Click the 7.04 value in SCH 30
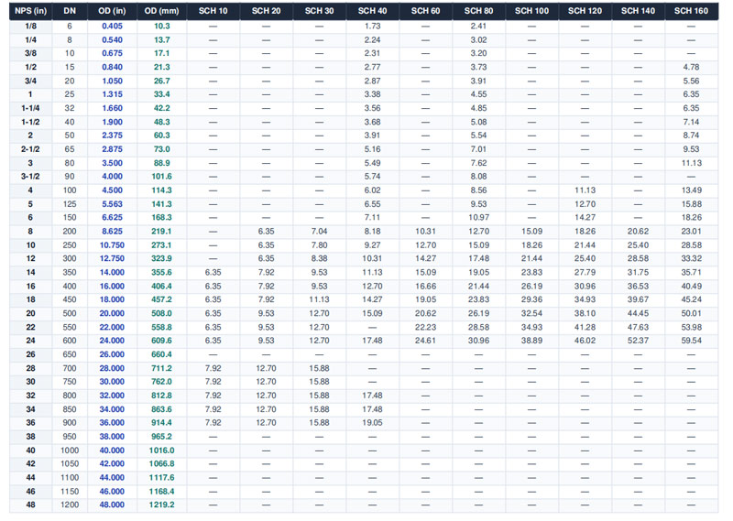Image resolution: width=733 pixels, height=521 pixels. click(319, 232)
